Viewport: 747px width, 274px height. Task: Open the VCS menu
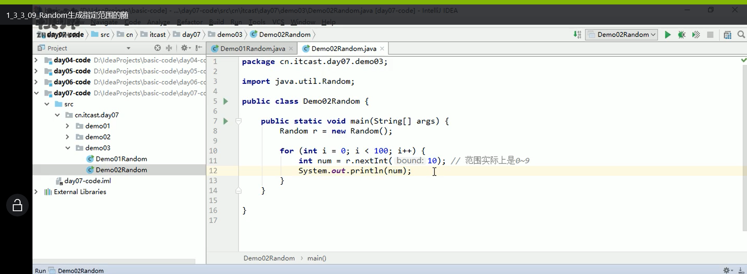point(278,22)
